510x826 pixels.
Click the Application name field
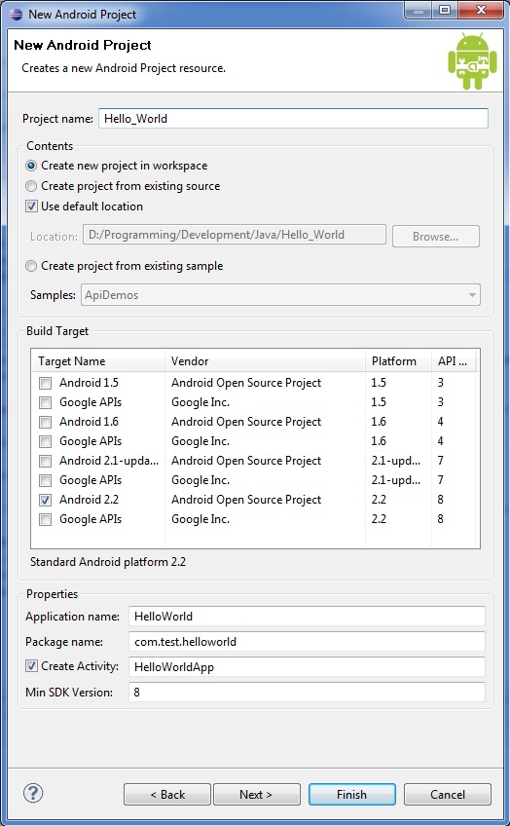point(307,617)
